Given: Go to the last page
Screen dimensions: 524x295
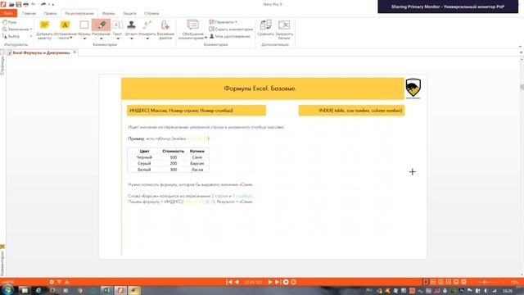Looking at the screenshot, I should 278,282.
